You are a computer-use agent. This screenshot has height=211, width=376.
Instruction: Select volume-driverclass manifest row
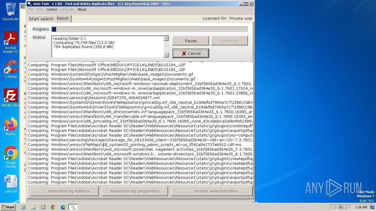[140, 154]
